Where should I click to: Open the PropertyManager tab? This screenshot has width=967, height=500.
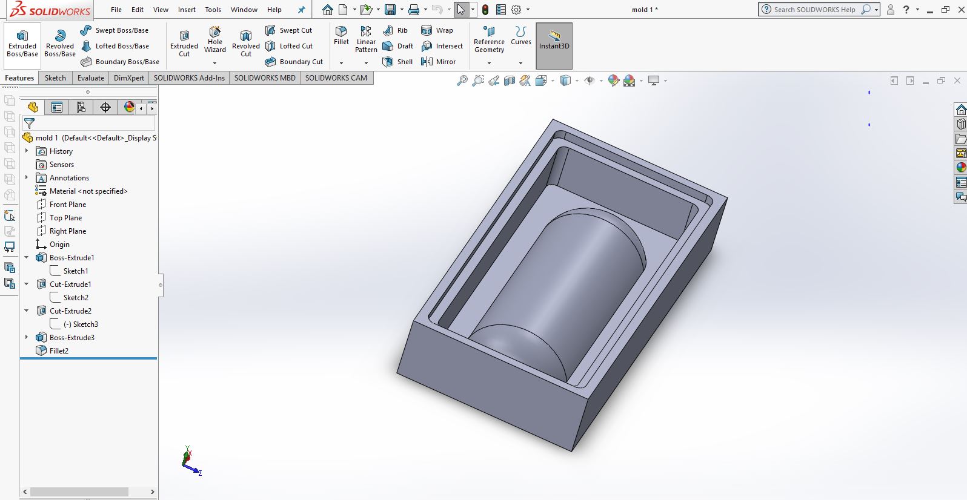56,107
